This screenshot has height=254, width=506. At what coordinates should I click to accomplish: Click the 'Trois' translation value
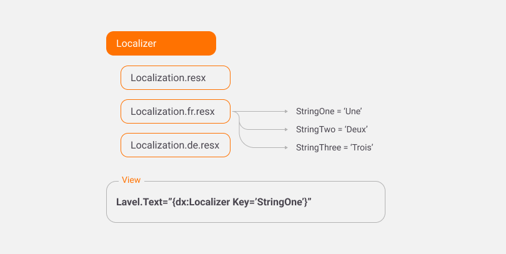[362, 147]
